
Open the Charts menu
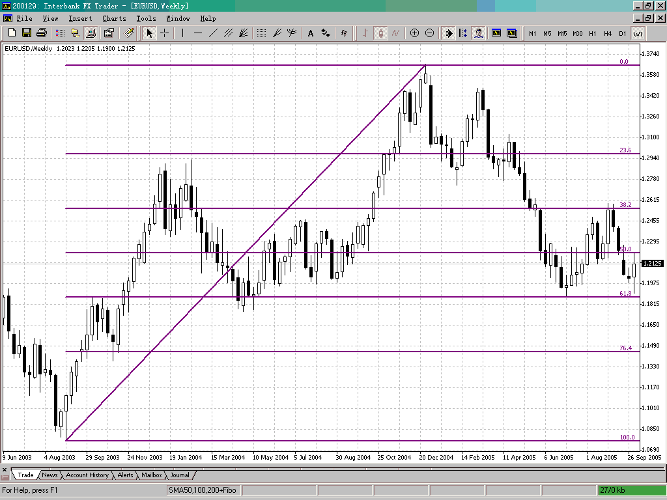point(114,18)
